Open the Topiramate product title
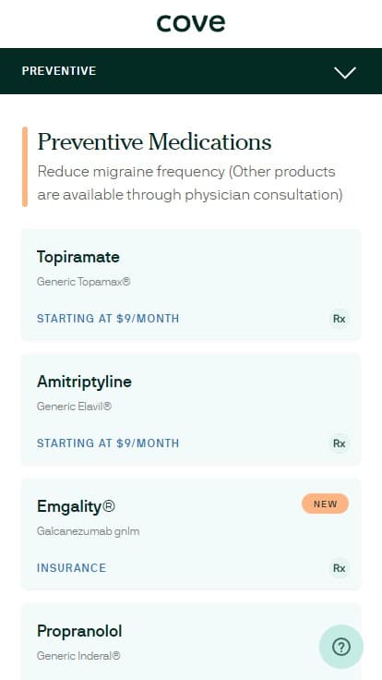The height and width of the screenshot is (680, 382). (78, 257)
